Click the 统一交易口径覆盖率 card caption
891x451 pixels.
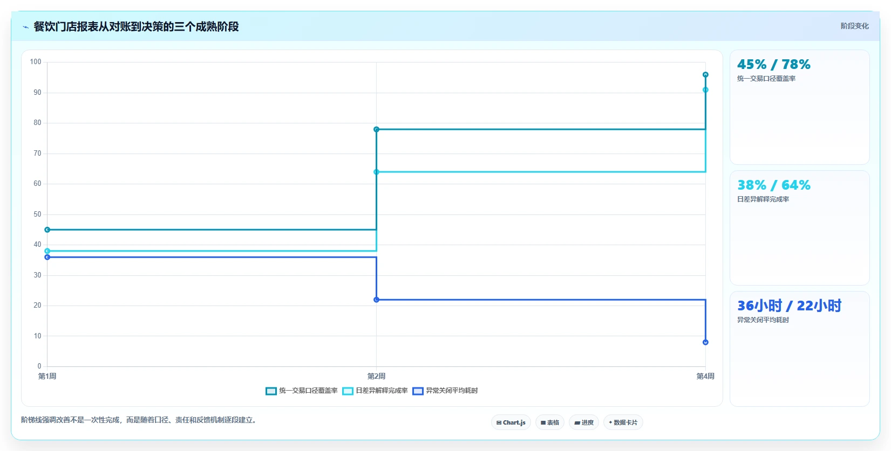click(766, 79)
